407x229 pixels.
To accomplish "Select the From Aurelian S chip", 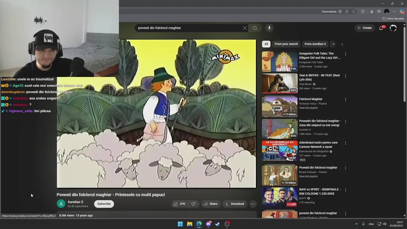I will pos(315,44).
